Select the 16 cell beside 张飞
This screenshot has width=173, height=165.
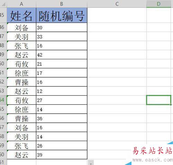(x=62, y=45)
